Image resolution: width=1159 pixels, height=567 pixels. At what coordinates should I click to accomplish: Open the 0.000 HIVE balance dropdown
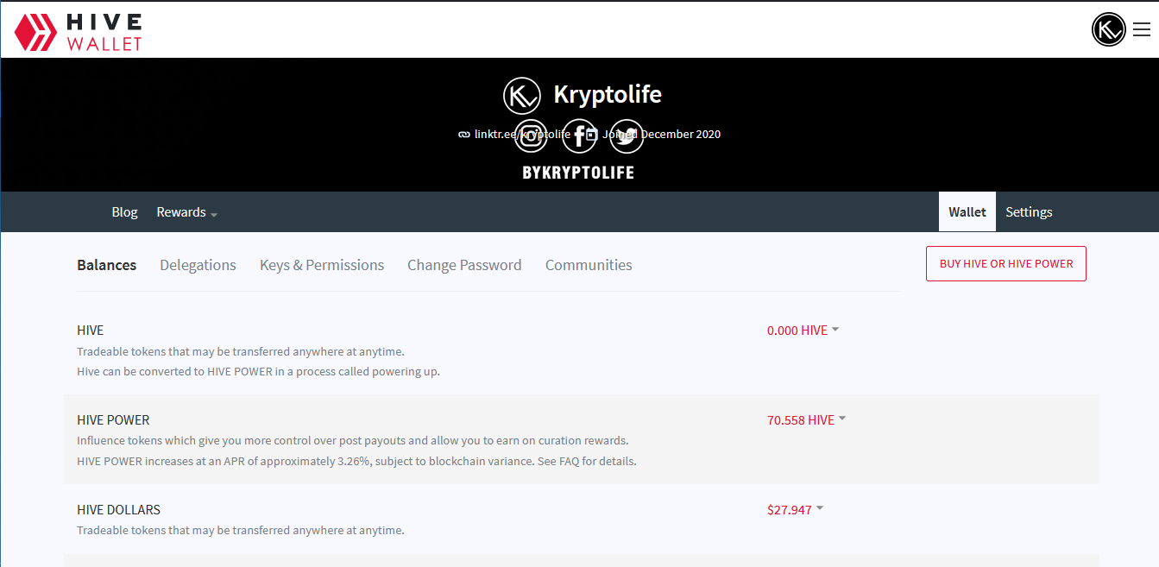(803, 331)
